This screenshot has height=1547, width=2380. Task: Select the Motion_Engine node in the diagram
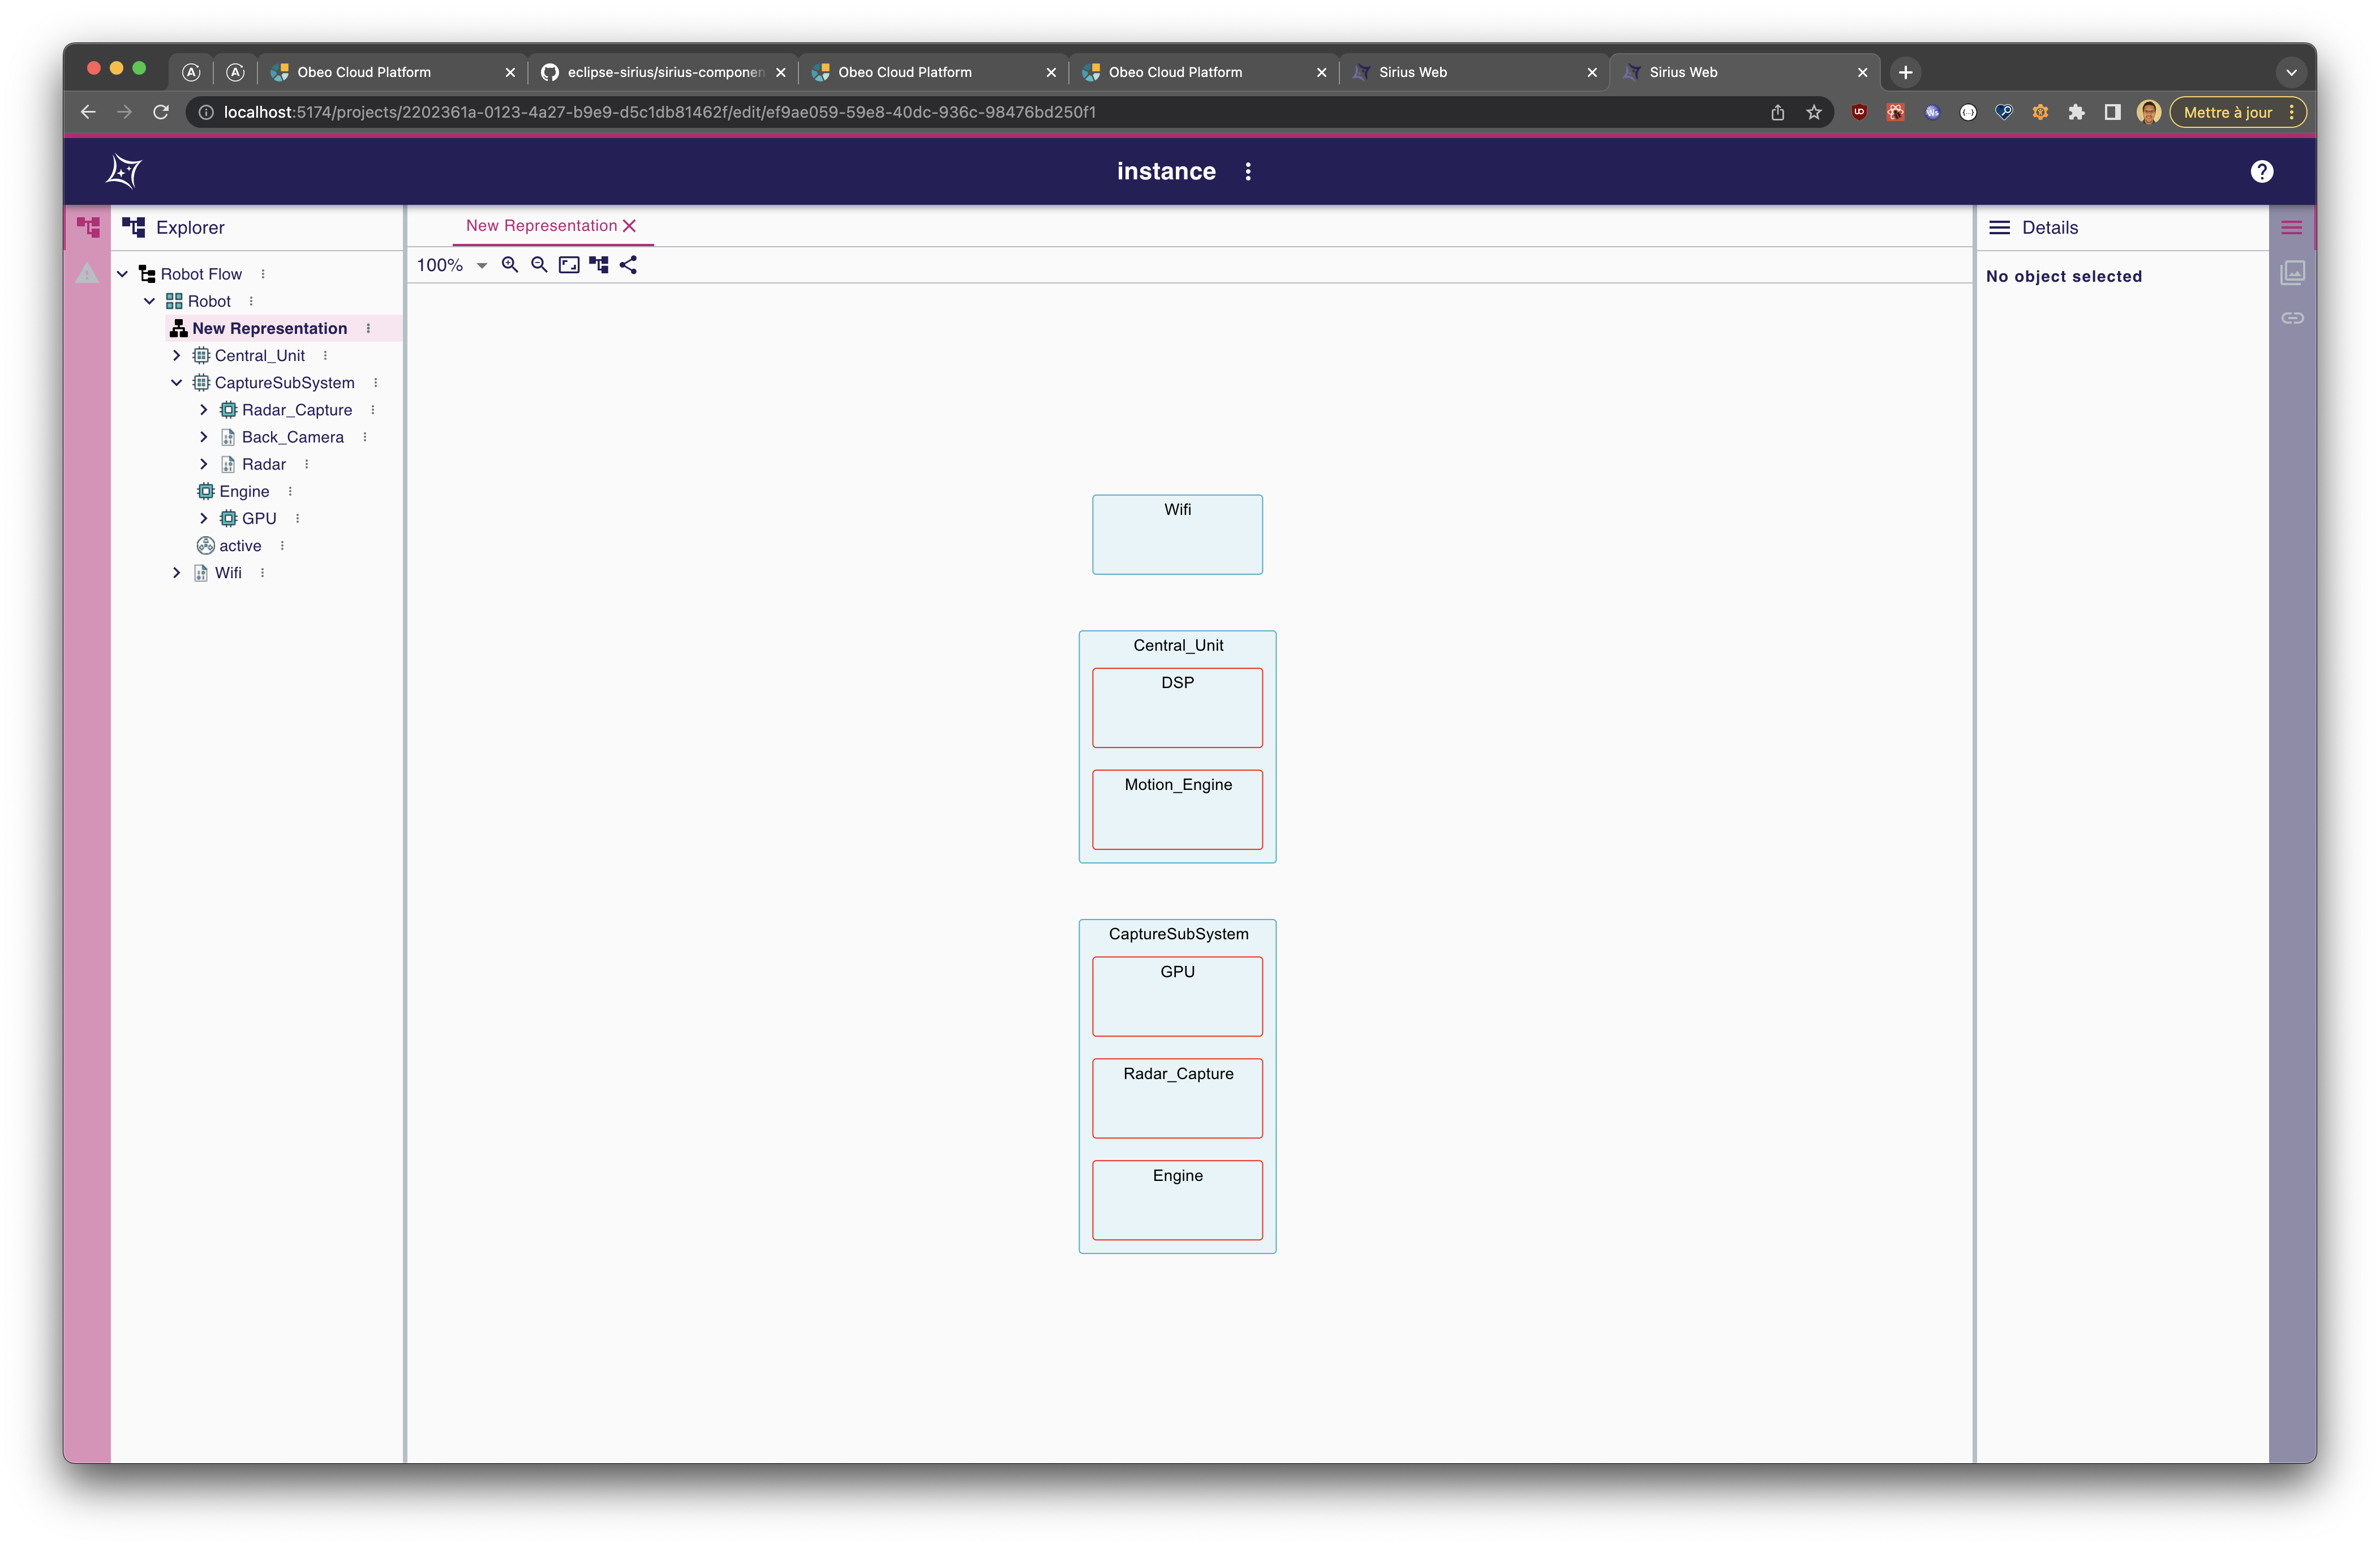[1177, 809]
